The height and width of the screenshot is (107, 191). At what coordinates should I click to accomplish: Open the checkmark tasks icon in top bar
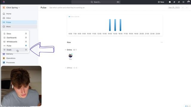[x=170, y=2]
